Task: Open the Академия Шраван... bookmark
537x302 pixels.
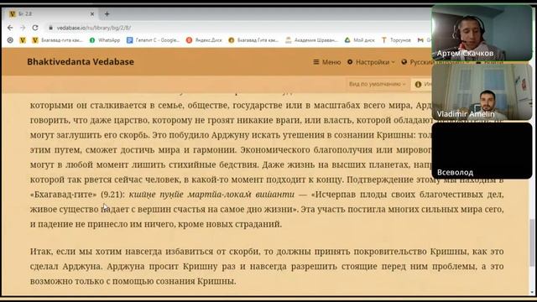Action: (x=311, y=40)
